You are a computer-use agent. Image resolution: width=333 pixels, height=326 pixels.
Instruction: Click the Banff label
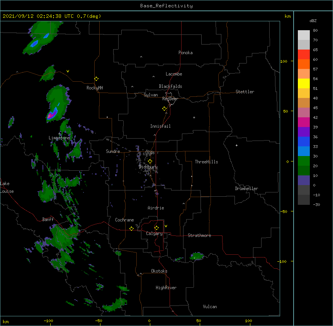pyautogui.click(x=48, y=220)
